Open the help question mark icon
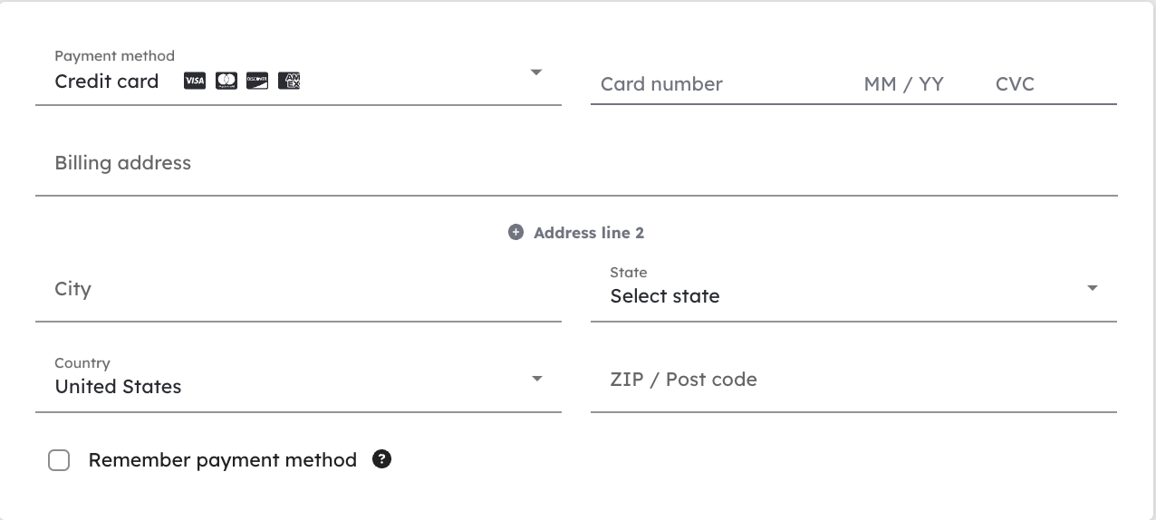The width and height of the screenshot is (1156, 520). point(382,459)
